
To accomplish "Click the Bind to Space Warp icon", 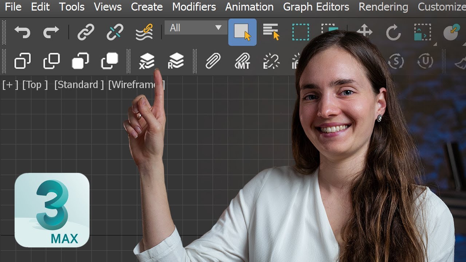I will click(144, 32).
